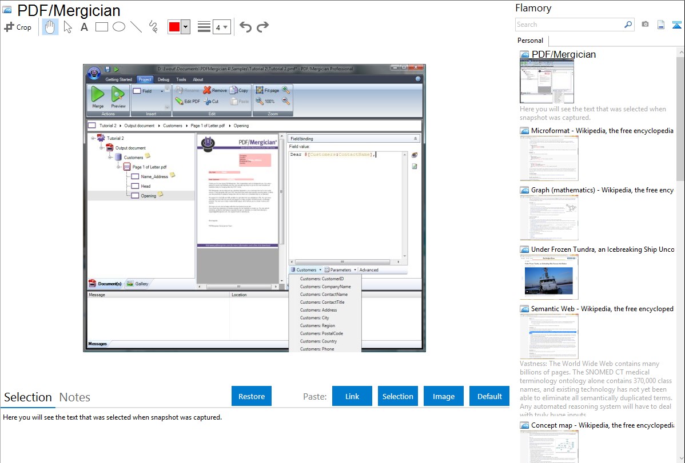Open the Field insert dropdown
The image size is (685, 463).
pyautogui.click(x=162, y=91)
